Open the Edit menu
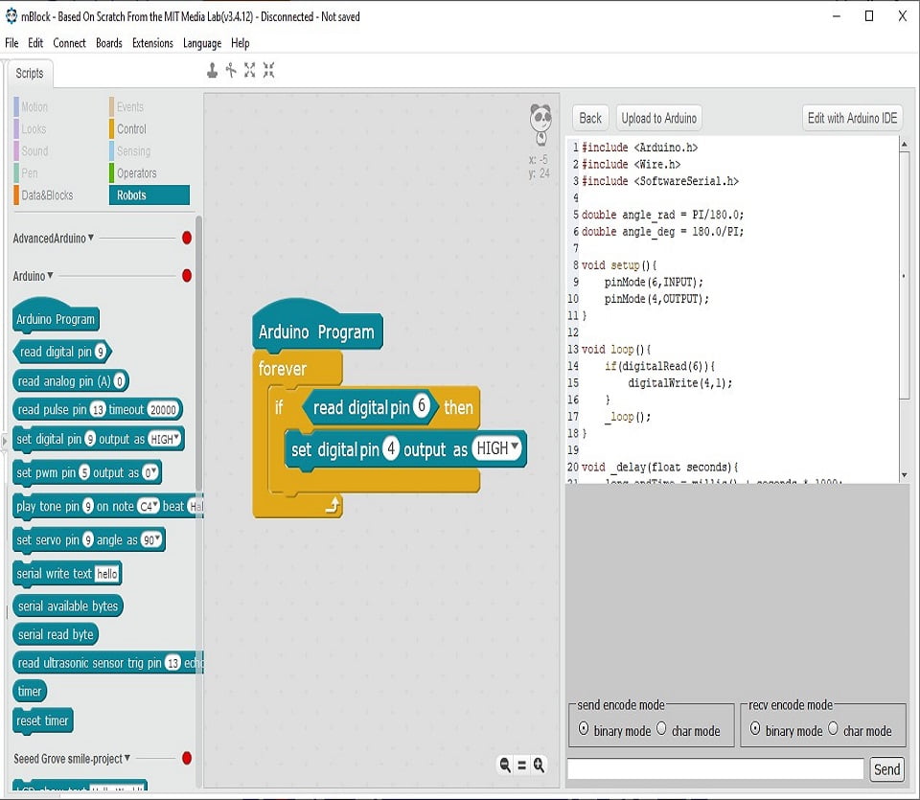Screen dimensions: 920x800 [35, 43]
